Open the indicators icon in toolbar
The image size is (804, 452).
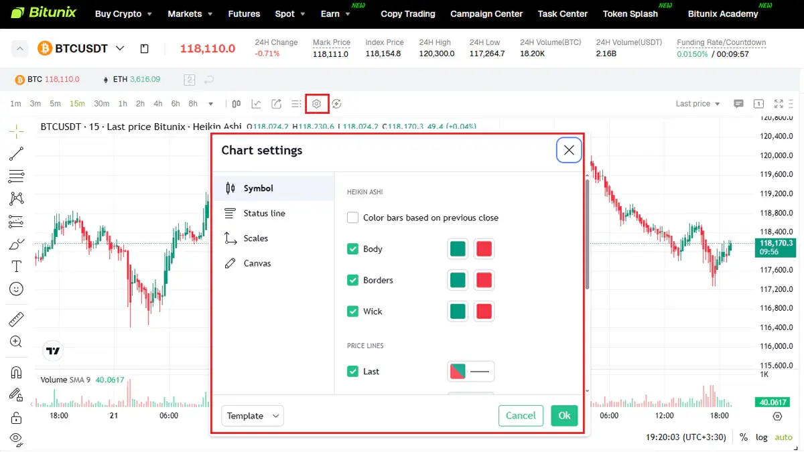coord(257,104)
